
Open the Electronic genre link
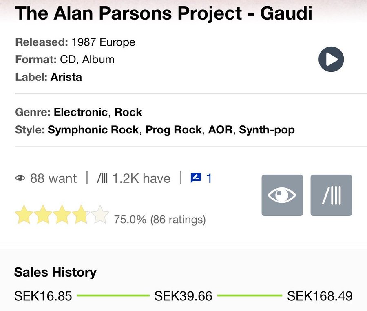click(x=81, y=112)
